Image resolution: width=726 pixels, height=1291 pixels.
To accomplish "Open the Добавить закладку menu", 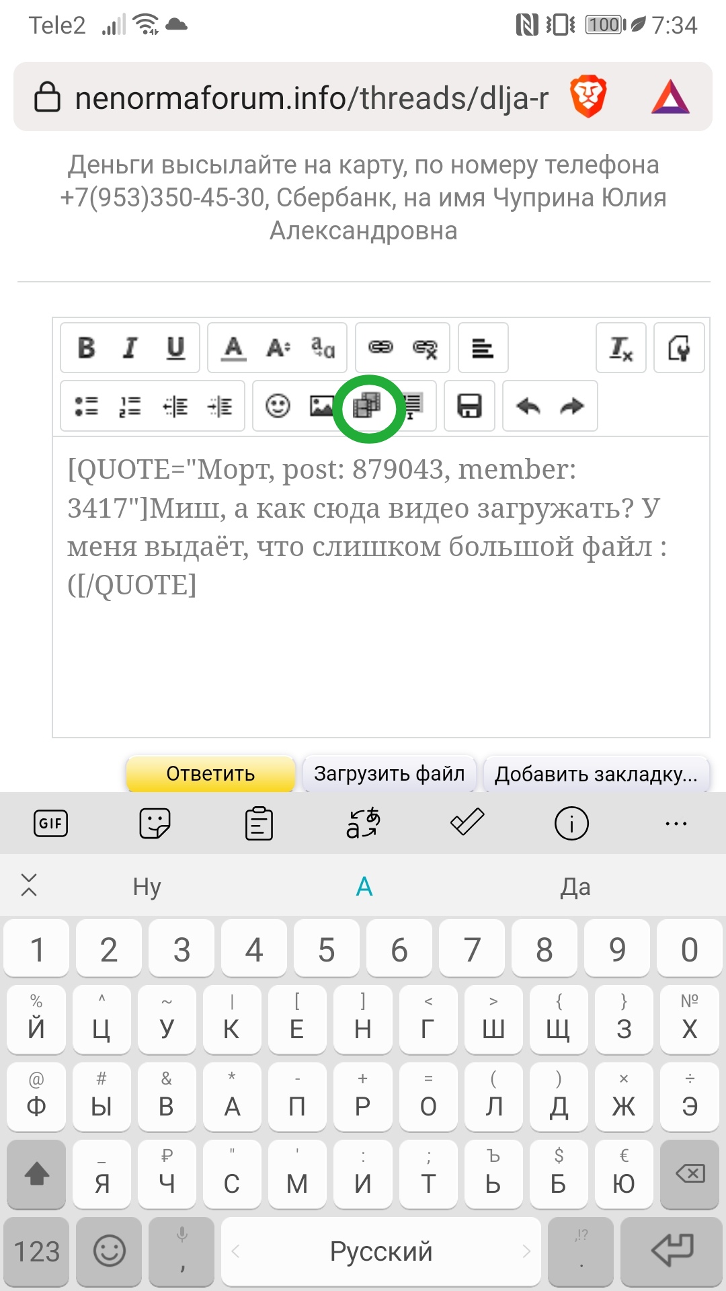I will pos(596,774).
